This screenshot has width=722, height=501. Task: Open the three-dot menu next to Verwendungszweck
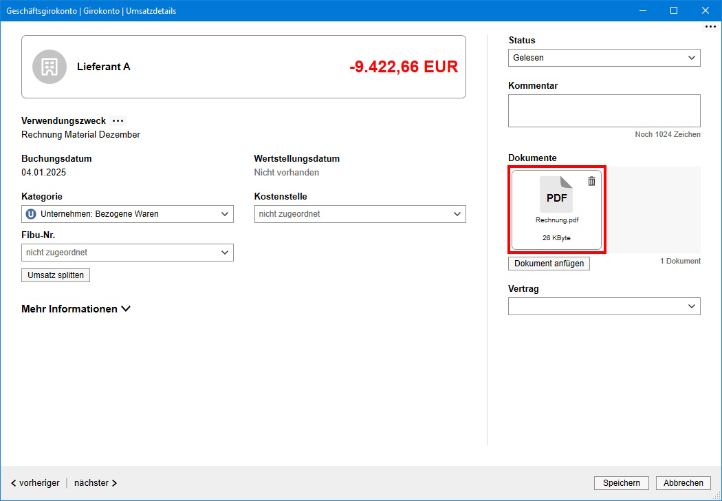coord(118,120)
